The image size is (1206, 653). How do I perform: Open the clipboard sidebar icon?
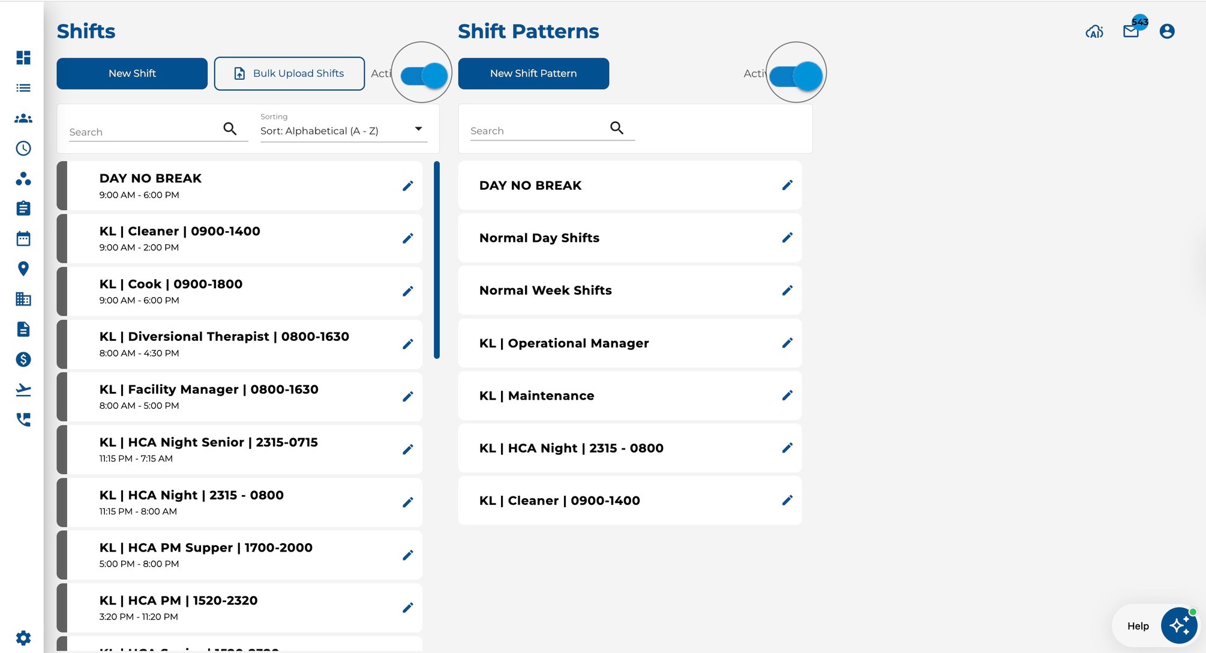(23, 208)
